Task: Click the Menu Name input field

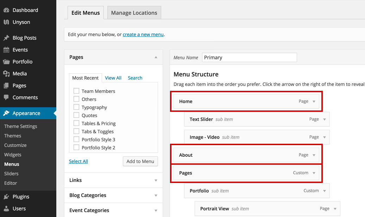Action: click(x=249, y=57)
